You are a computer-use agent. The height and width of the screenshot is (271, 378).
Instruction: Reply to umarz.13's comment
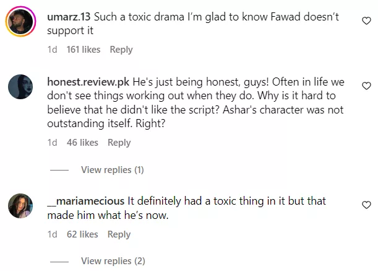pyautogui.click(x=121, y=50)
